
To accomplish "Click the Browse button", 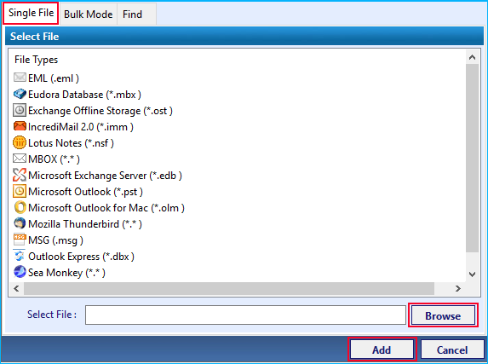I will (443, 315).
